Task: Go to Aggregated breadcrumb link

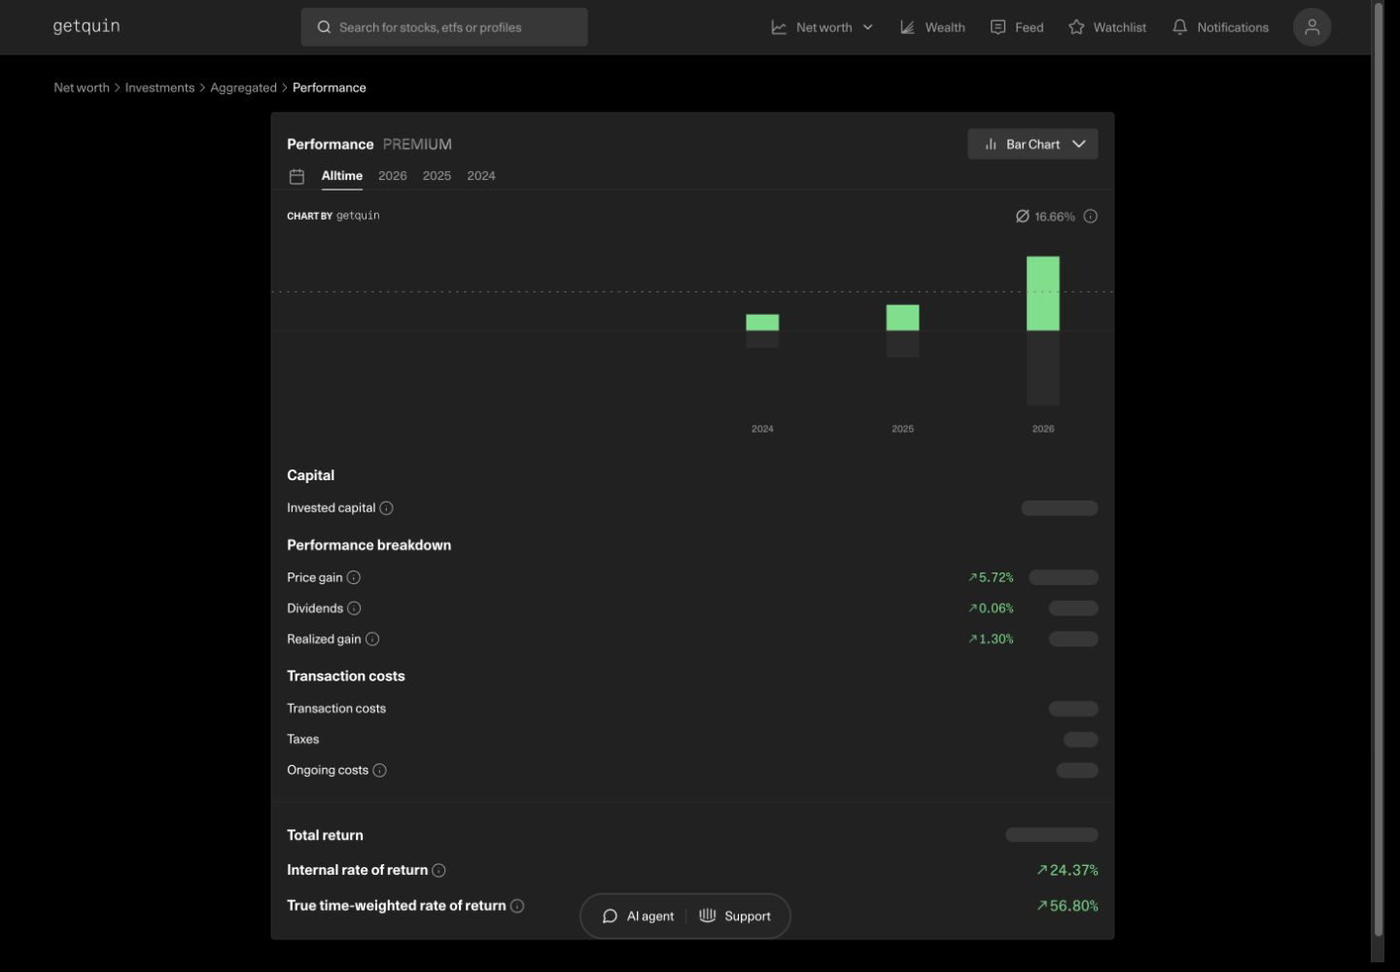Action: pos(243,87)
